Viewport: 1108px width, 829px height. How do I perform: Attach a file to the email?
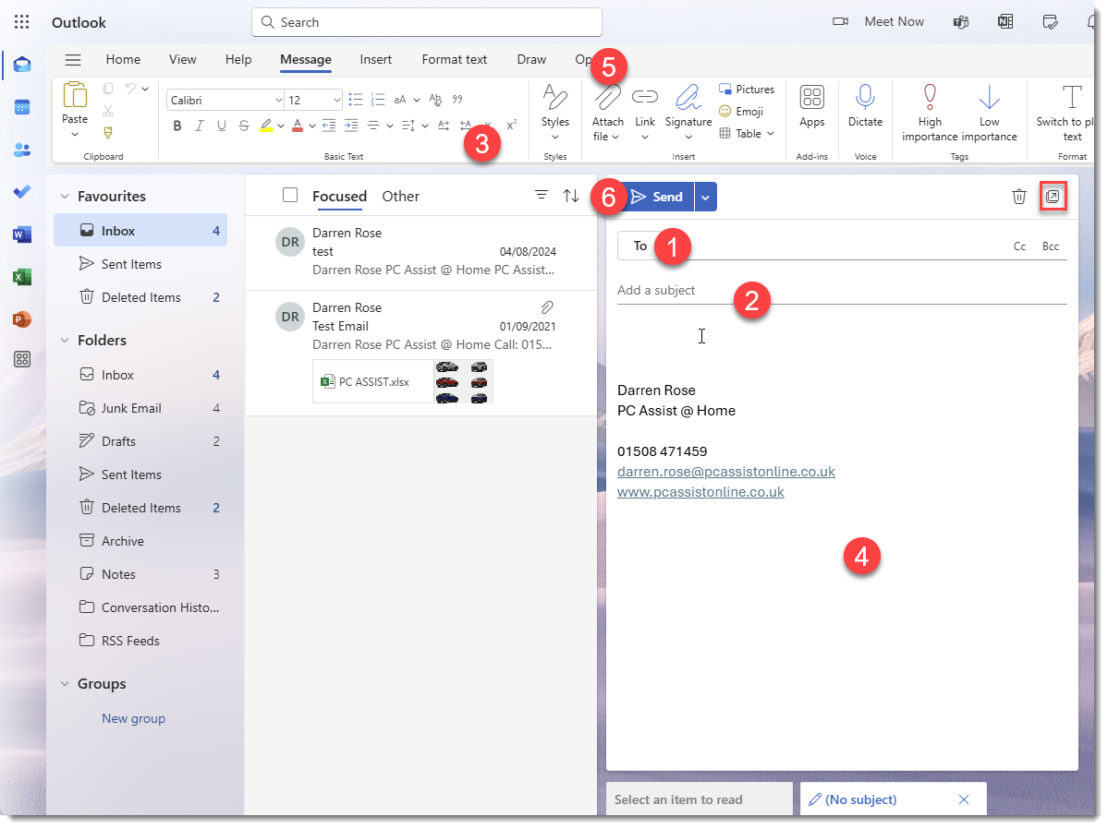pos(606,111)
